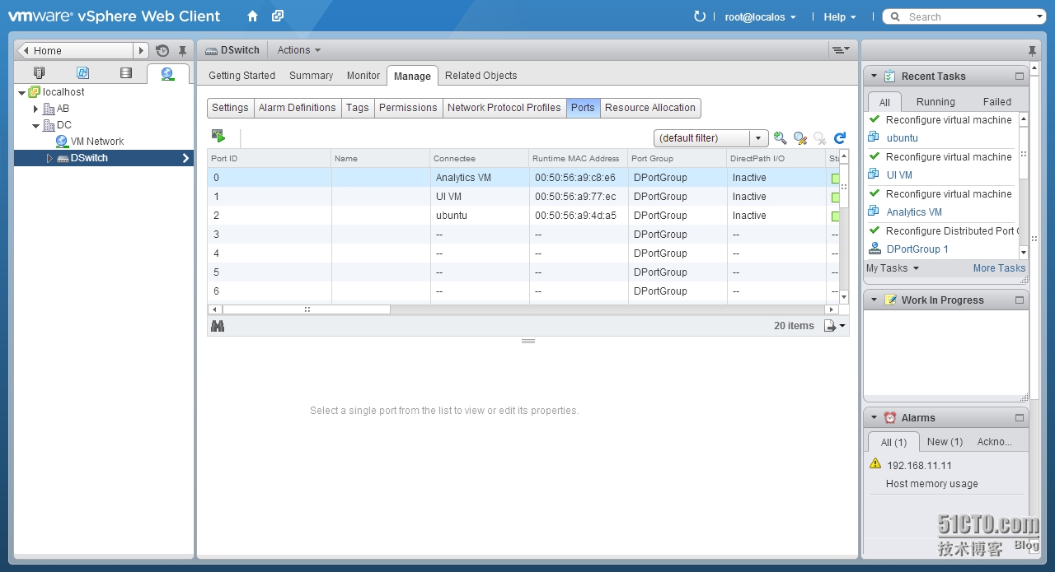Image resolution: width=1055 pixels, height=572 pixels.
Task: Click the 192.168.11.11 alarm entry
Action: pos(919,466)
